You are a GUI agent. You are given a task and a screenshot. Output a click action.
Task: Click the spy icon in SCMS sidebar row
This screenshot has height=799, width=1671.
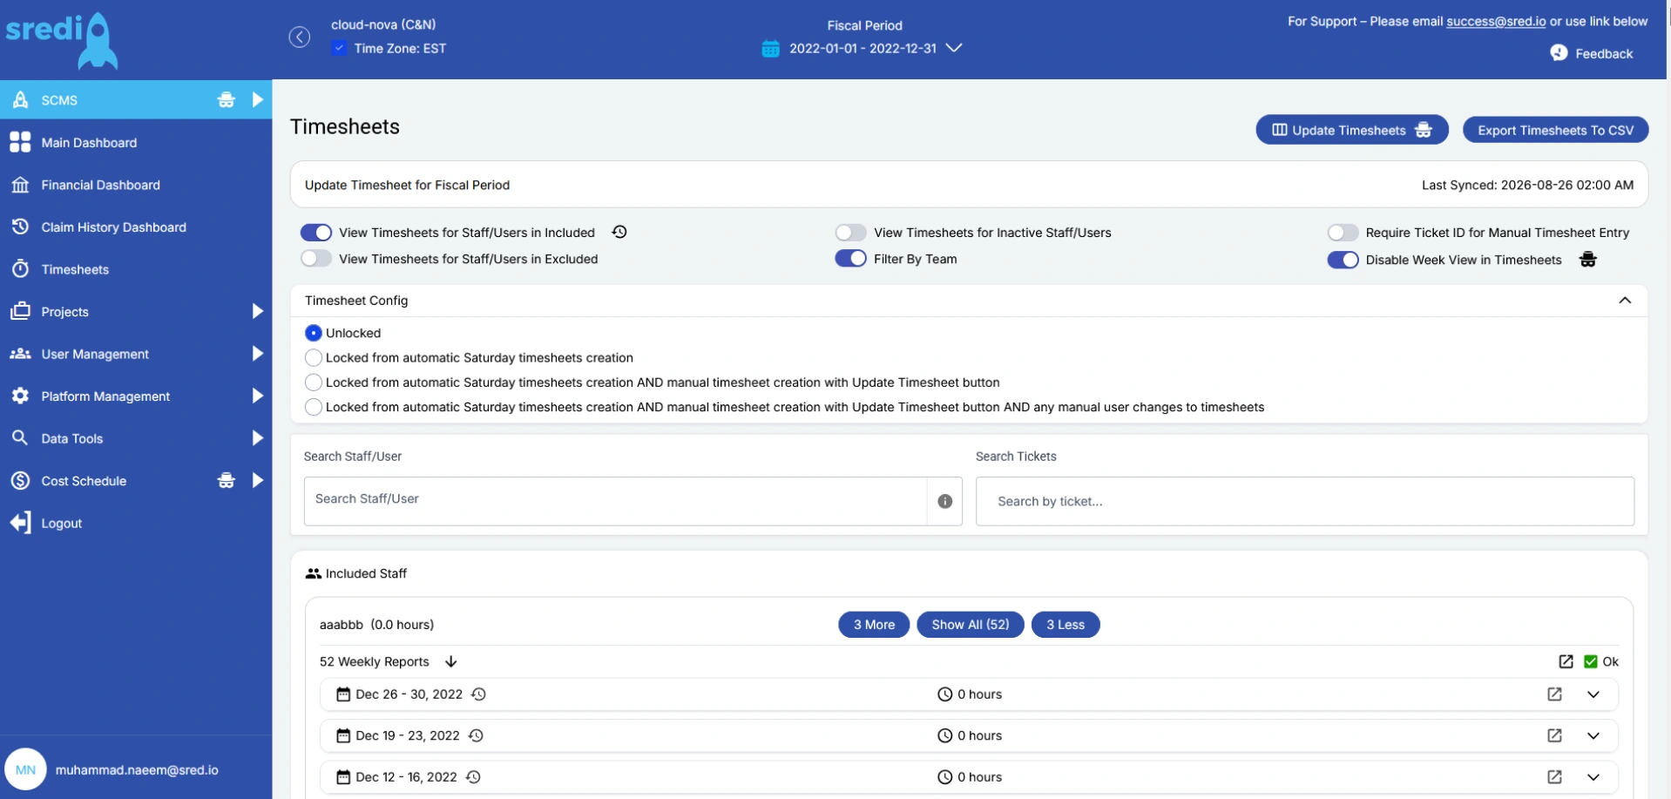coord(226,99)
